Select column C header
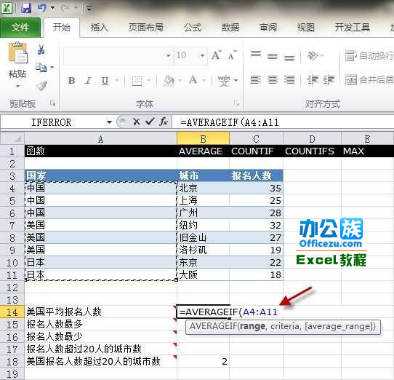 point(256,138)
